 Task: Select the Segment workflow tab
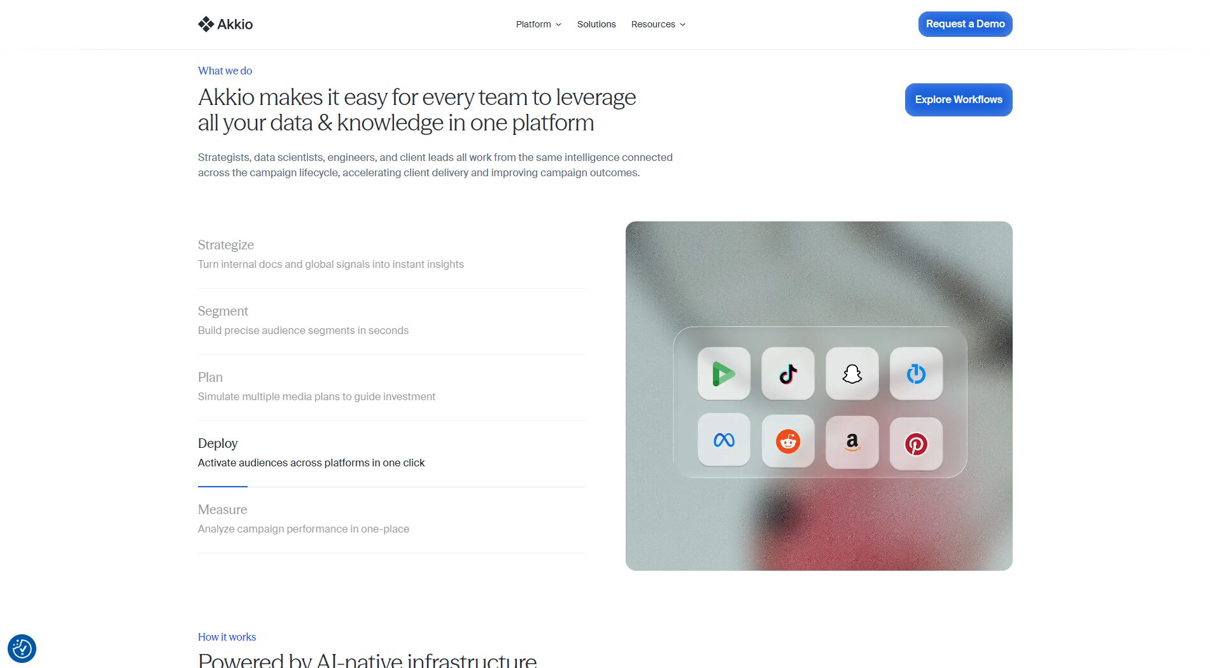coord(391,322)
